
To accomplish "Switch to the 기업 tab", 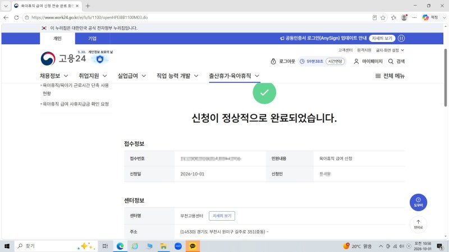I will click(x=92, y=38).
